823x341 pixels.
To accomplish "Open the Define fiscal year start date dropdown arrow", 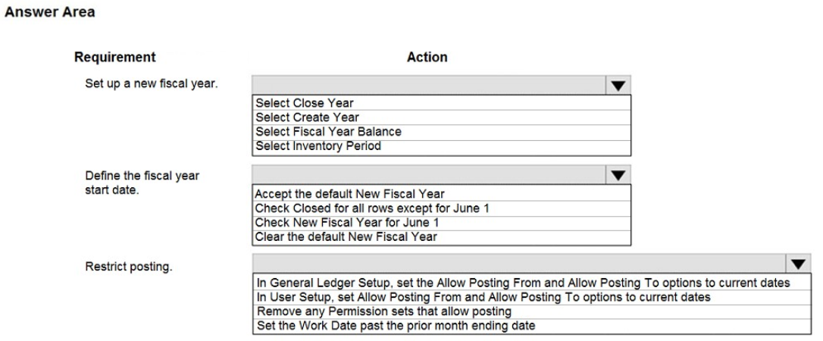I will coord(618,175).
